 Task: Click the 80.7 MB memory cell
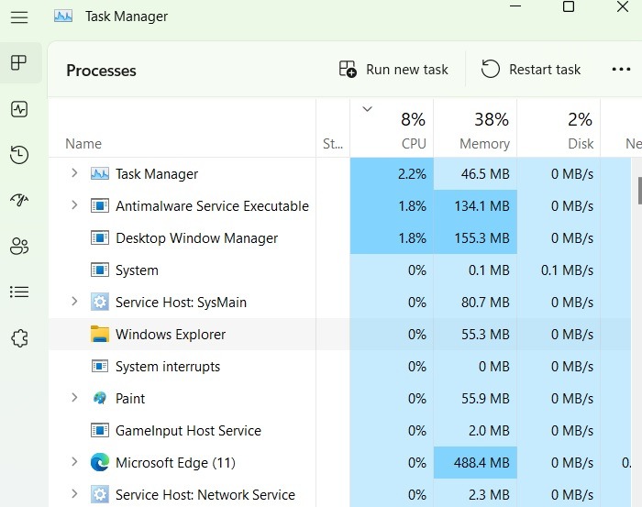475,302
